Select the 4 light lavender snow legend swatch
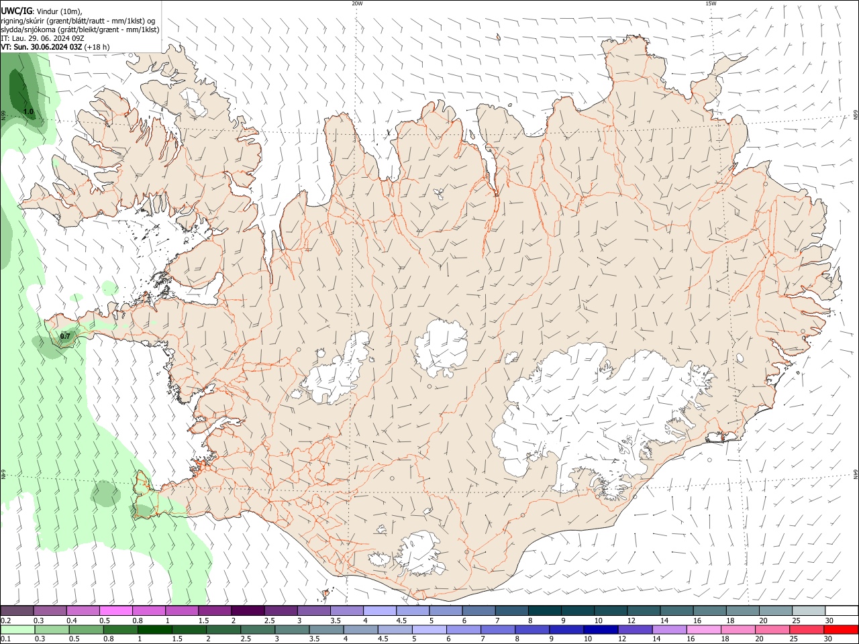The image size is (859, 644). 380,611
